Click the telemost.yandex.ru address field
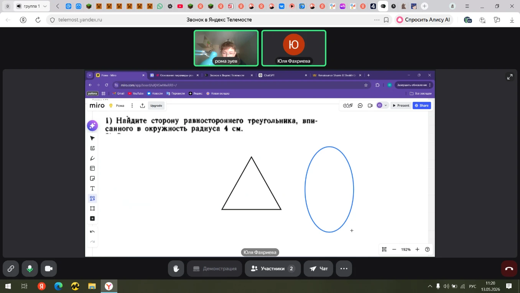Viewport: 520px width, 293px height. click(80, 20)
